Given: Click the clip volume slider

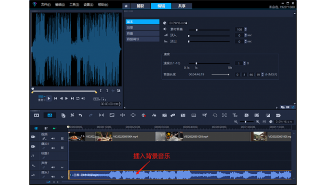Looking at the screenshot, I should pyautogui.click(x=209, y=30).
